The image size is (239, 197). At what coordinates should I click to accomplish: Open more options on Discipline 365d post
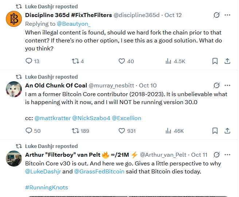227,15
